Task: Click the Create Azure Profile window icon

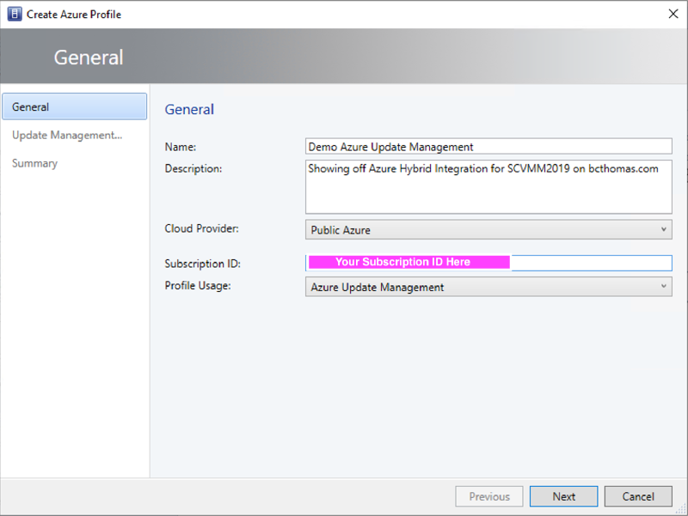Action: coord(14,14)
